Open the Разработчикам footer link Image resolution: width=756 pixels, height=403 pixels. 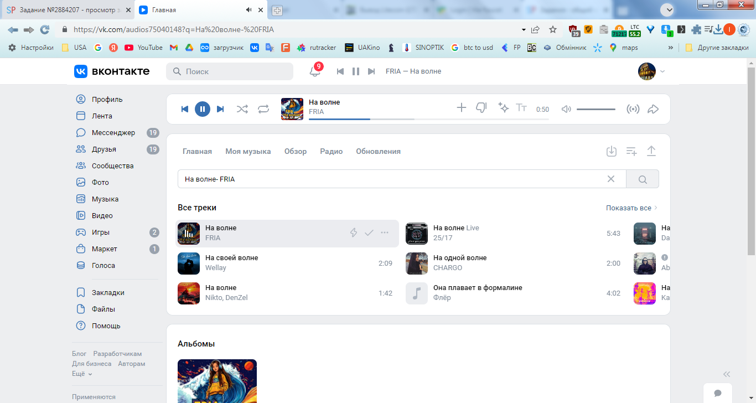point(117,354)
